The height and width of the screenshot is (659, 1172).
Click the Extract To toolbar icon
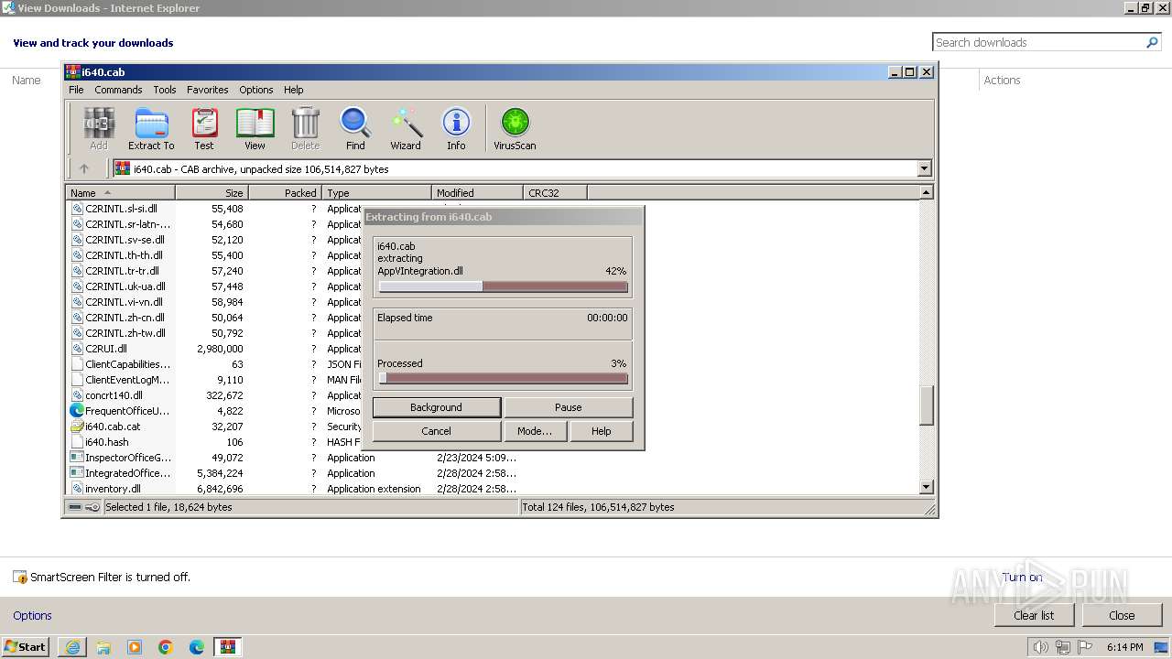(x=151, y=128)
